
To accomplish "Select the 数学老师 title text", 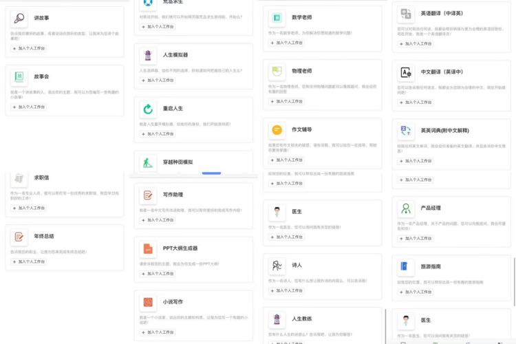I will coord(302,17).
